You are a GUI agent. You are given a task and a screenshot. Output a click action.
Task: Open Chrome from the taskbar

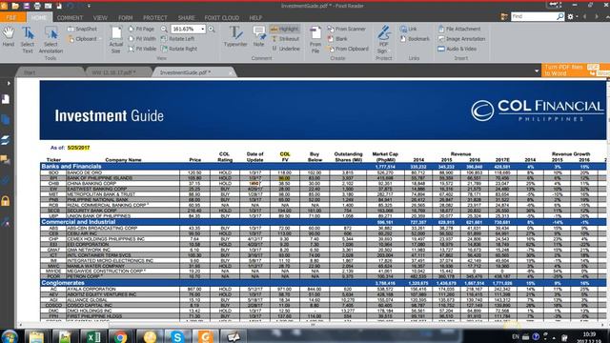121,336
